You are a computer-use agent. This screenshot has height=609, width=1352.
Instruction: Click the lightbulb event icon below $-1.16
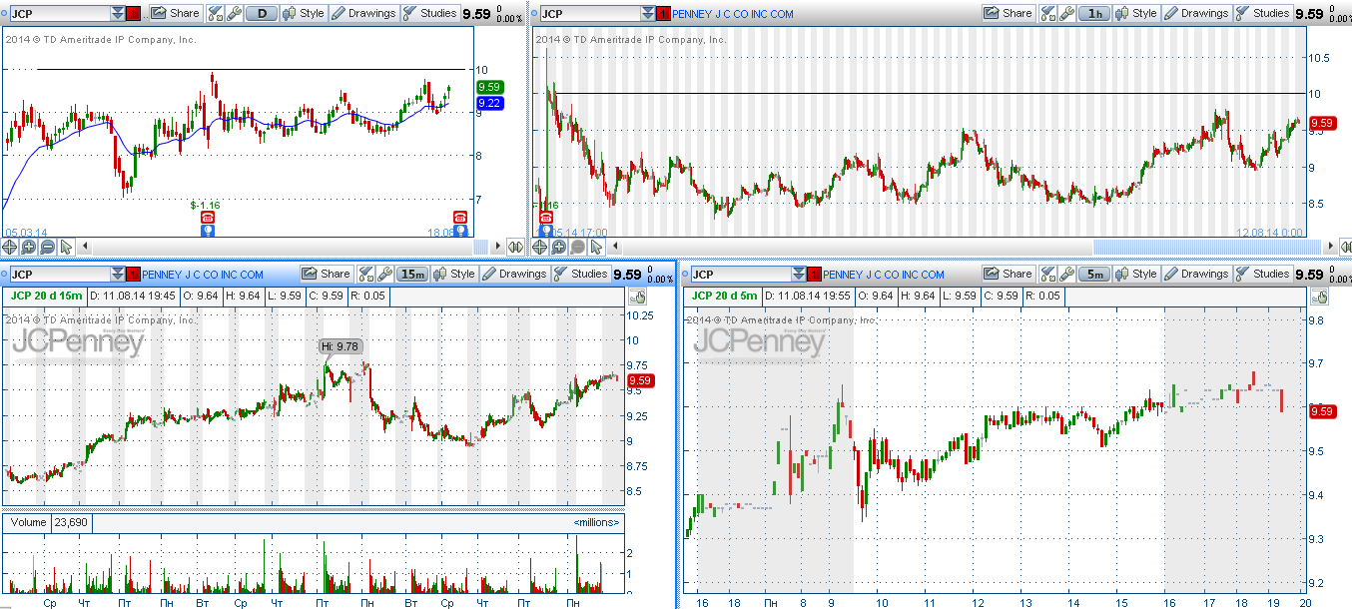(x=207, y=230)
